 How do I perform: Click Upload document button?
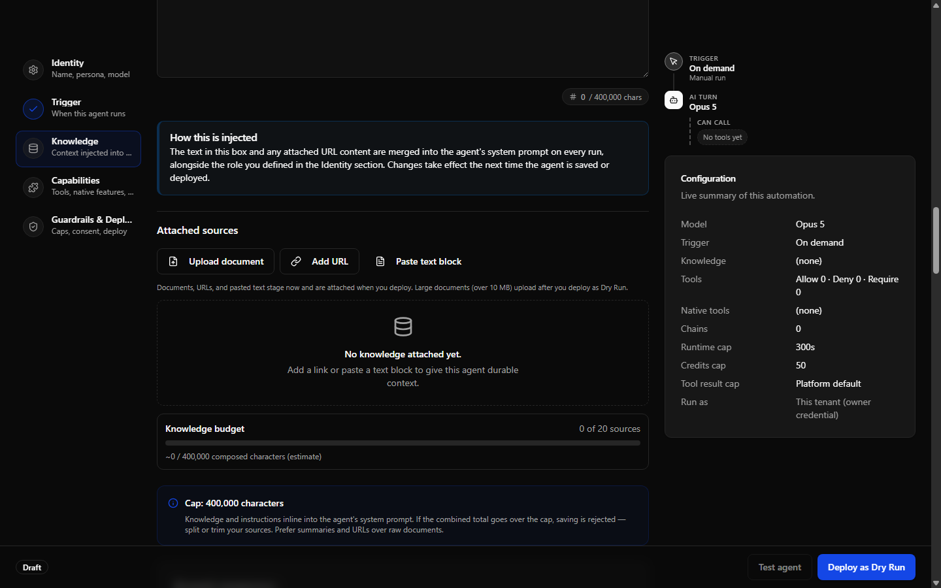click(216, 261)
